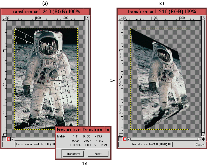Click scroll left arrow in right window
This screenshot has height=165, width=207.
(x=129, y=139)
